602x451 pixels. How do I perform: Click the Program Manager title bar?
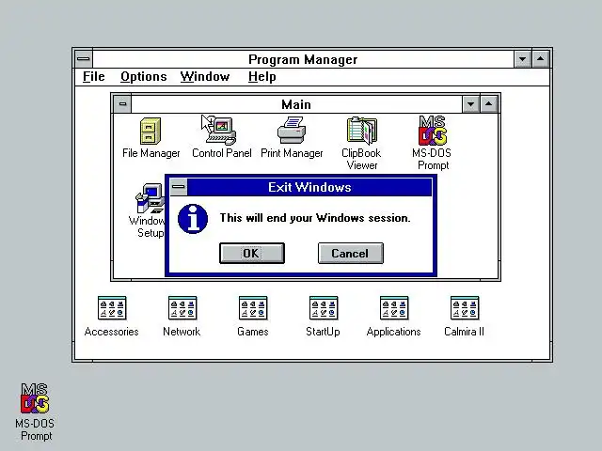303,59
